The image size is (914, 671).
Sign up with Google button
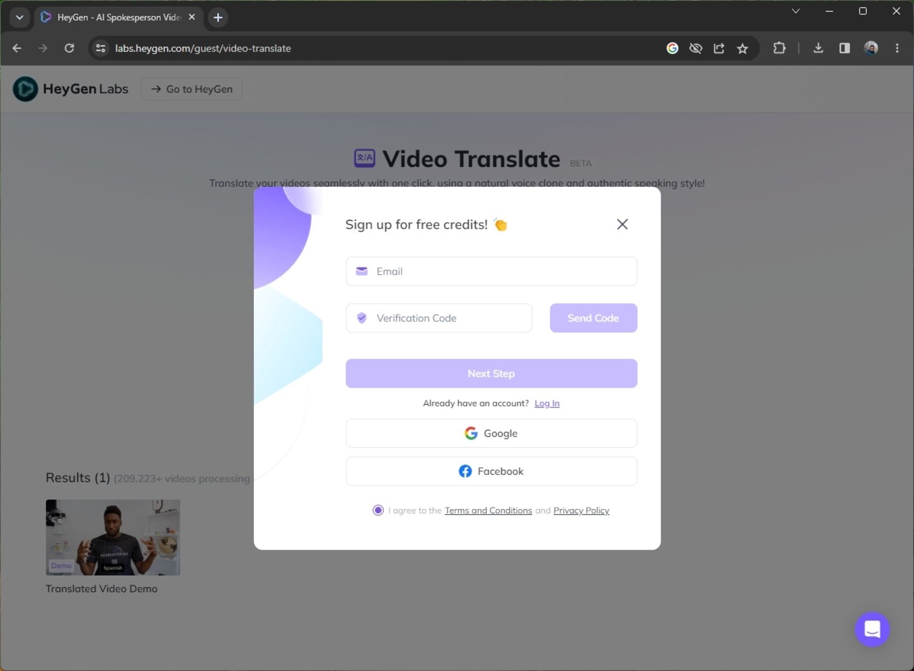(491, 433)
